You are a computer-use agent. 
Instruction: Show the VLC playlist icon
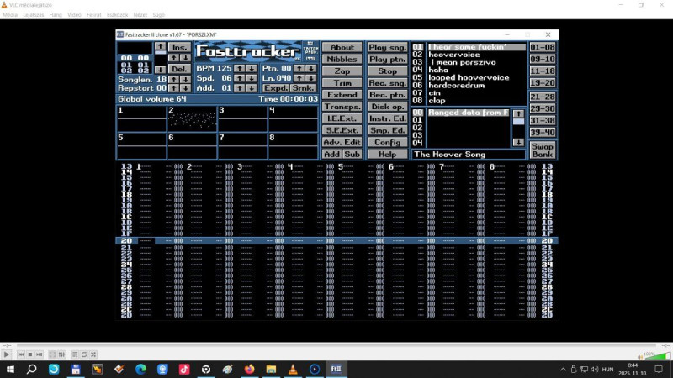[x=75, y=354]
